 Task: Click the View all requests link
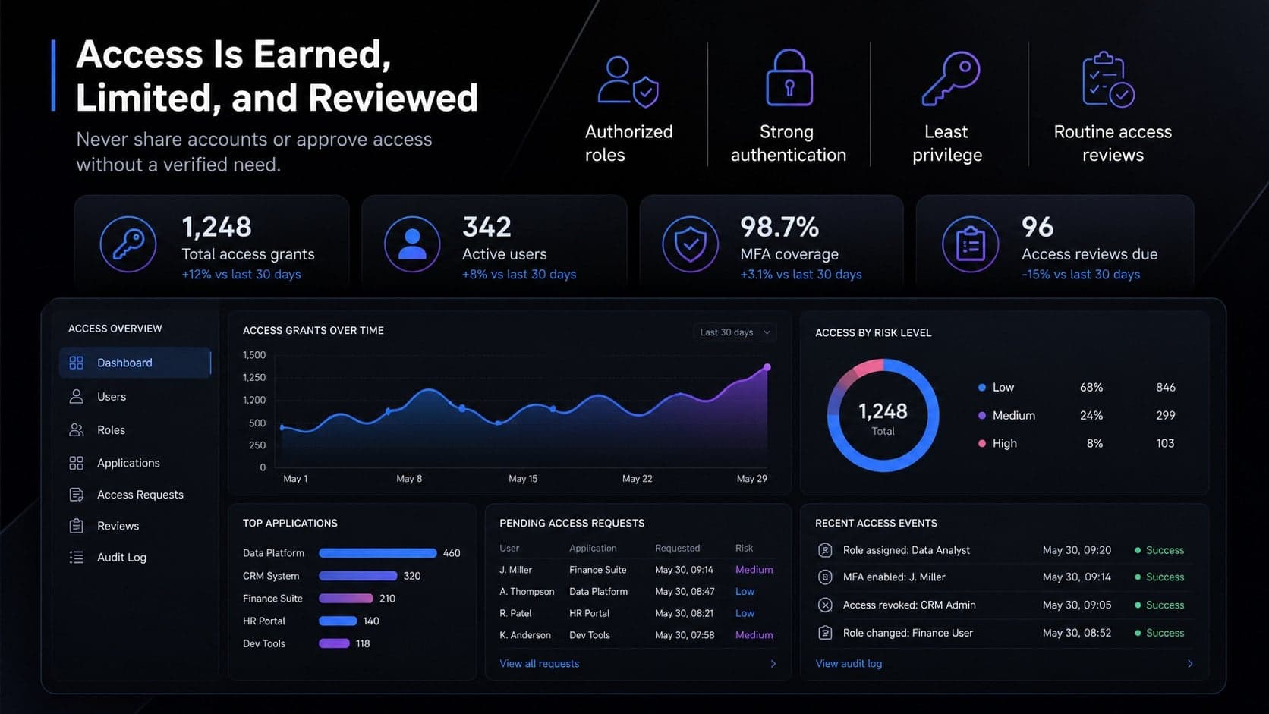pos(539,664)
